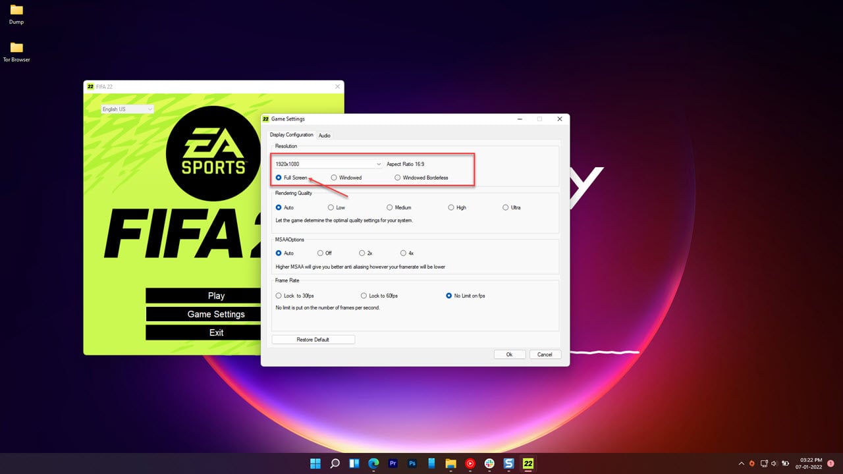Click Game Settings title-bar 22 icon
This screenshot has width=843, height=474.
[x=266, y=119]
